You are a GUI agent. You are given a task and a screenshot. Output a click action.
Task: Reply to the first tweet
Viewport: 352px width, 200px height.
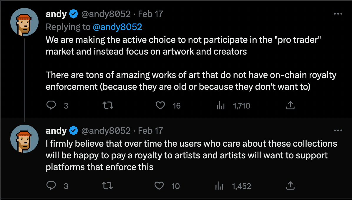tap(51, 106)
